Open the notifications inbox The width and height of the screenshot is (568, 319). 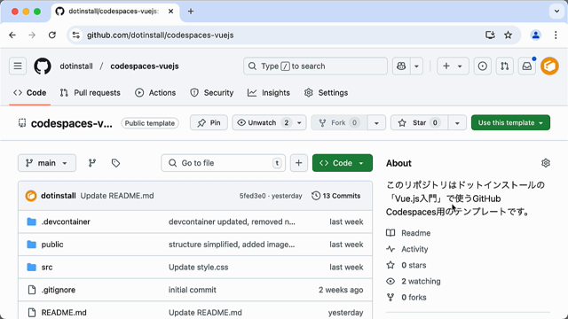pyautogui.click(x=526, y=66)
